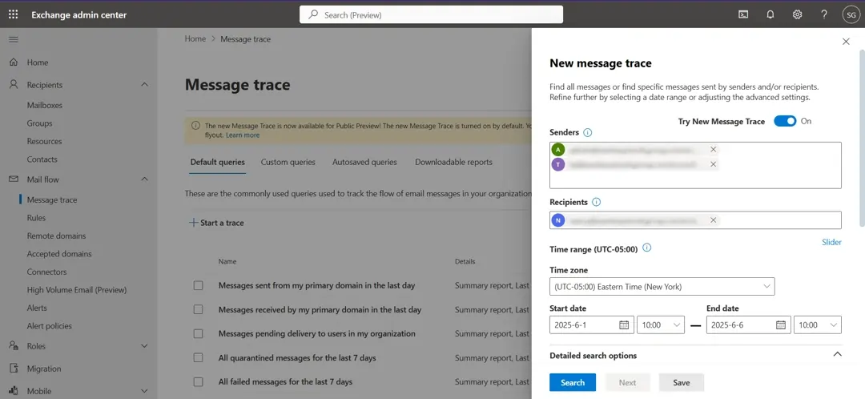Image resolution: width=865 pixels, height=399 pixels.
Task: Remove the second sender with avatar T
Action: (714, 164)
